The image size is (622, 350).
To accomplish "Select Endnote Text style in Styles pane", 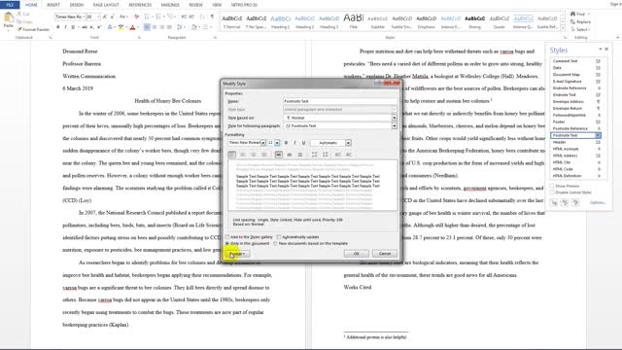I will coord(576,95).
